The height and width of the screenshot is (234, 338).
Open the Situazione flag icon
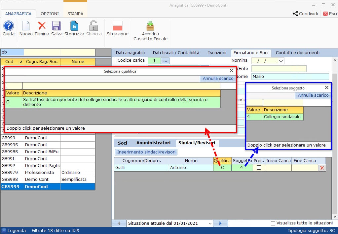click(x=118, y=26)
